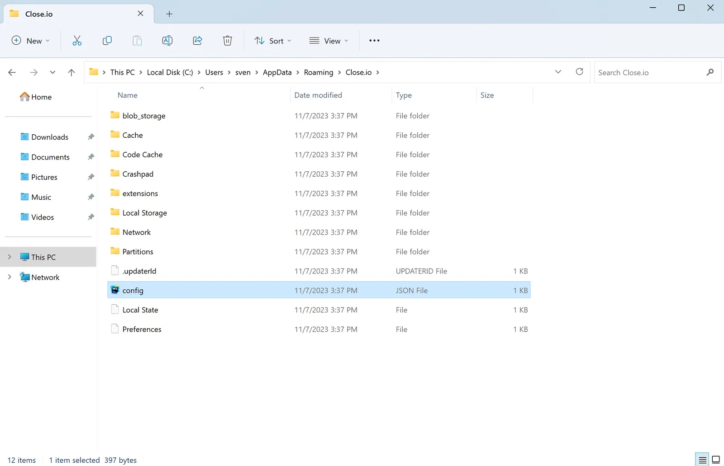
Task: Select the Close.io tab
Action: 78,14
